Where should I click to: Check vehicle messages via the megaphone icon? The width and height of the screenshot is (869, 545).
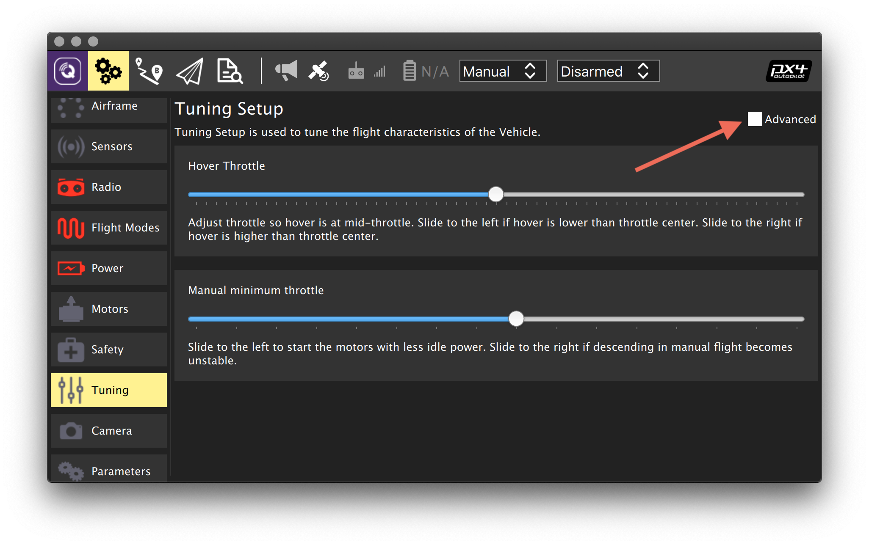point(285,71)
